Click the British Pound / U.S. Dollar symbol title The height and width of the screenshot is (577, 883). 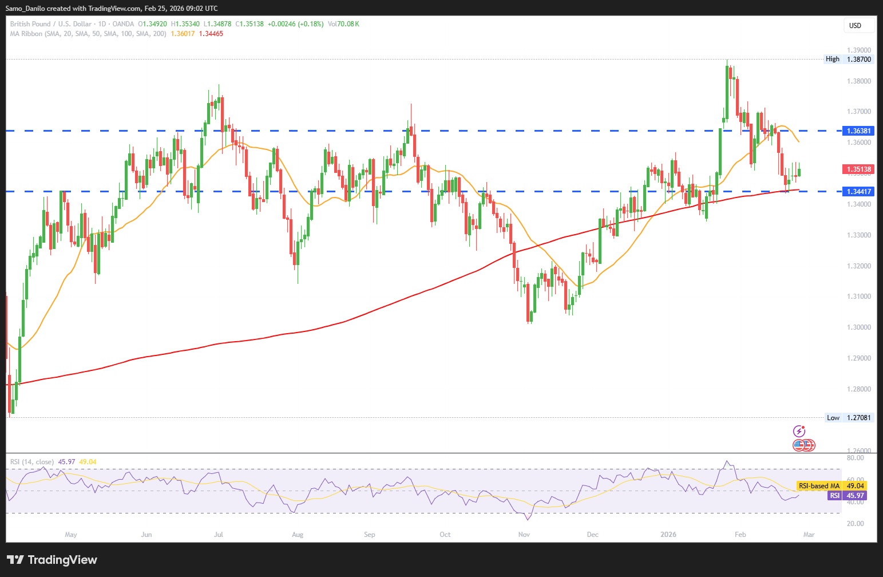pos(50,24)
